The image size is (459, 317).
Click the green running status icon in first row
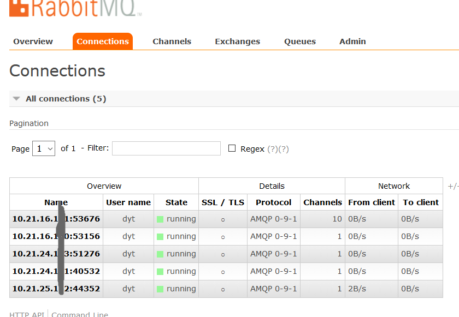(161, 219)
